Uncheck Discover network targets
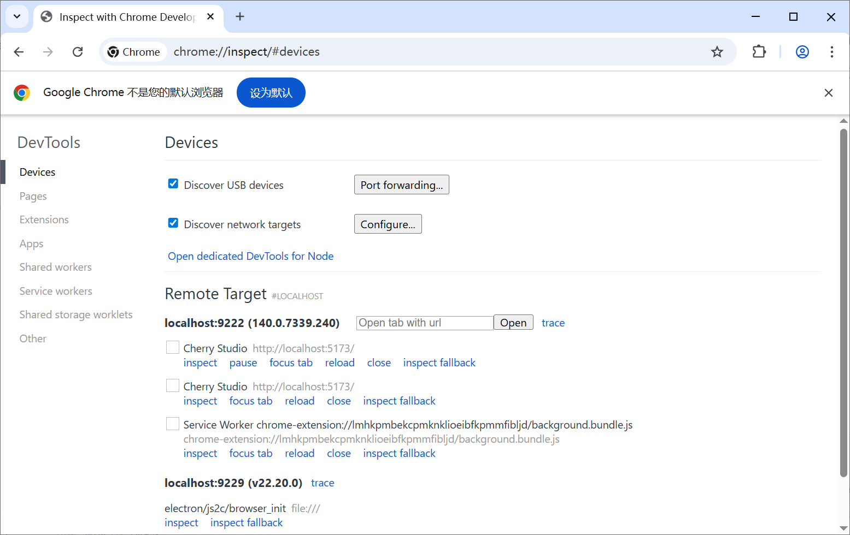The width and height of the screenshot is (850, 535). point(173,223)
